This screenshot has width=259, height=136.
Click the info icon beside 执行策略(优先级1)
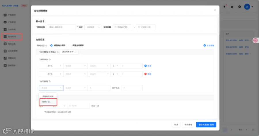58,52
